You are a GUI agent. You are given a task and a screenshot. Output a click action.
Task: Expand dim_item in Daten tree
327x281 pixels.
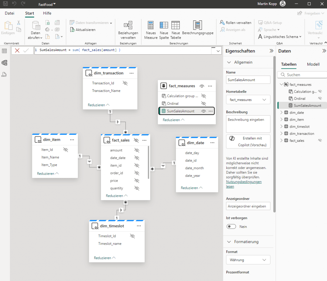click(281, 119)
